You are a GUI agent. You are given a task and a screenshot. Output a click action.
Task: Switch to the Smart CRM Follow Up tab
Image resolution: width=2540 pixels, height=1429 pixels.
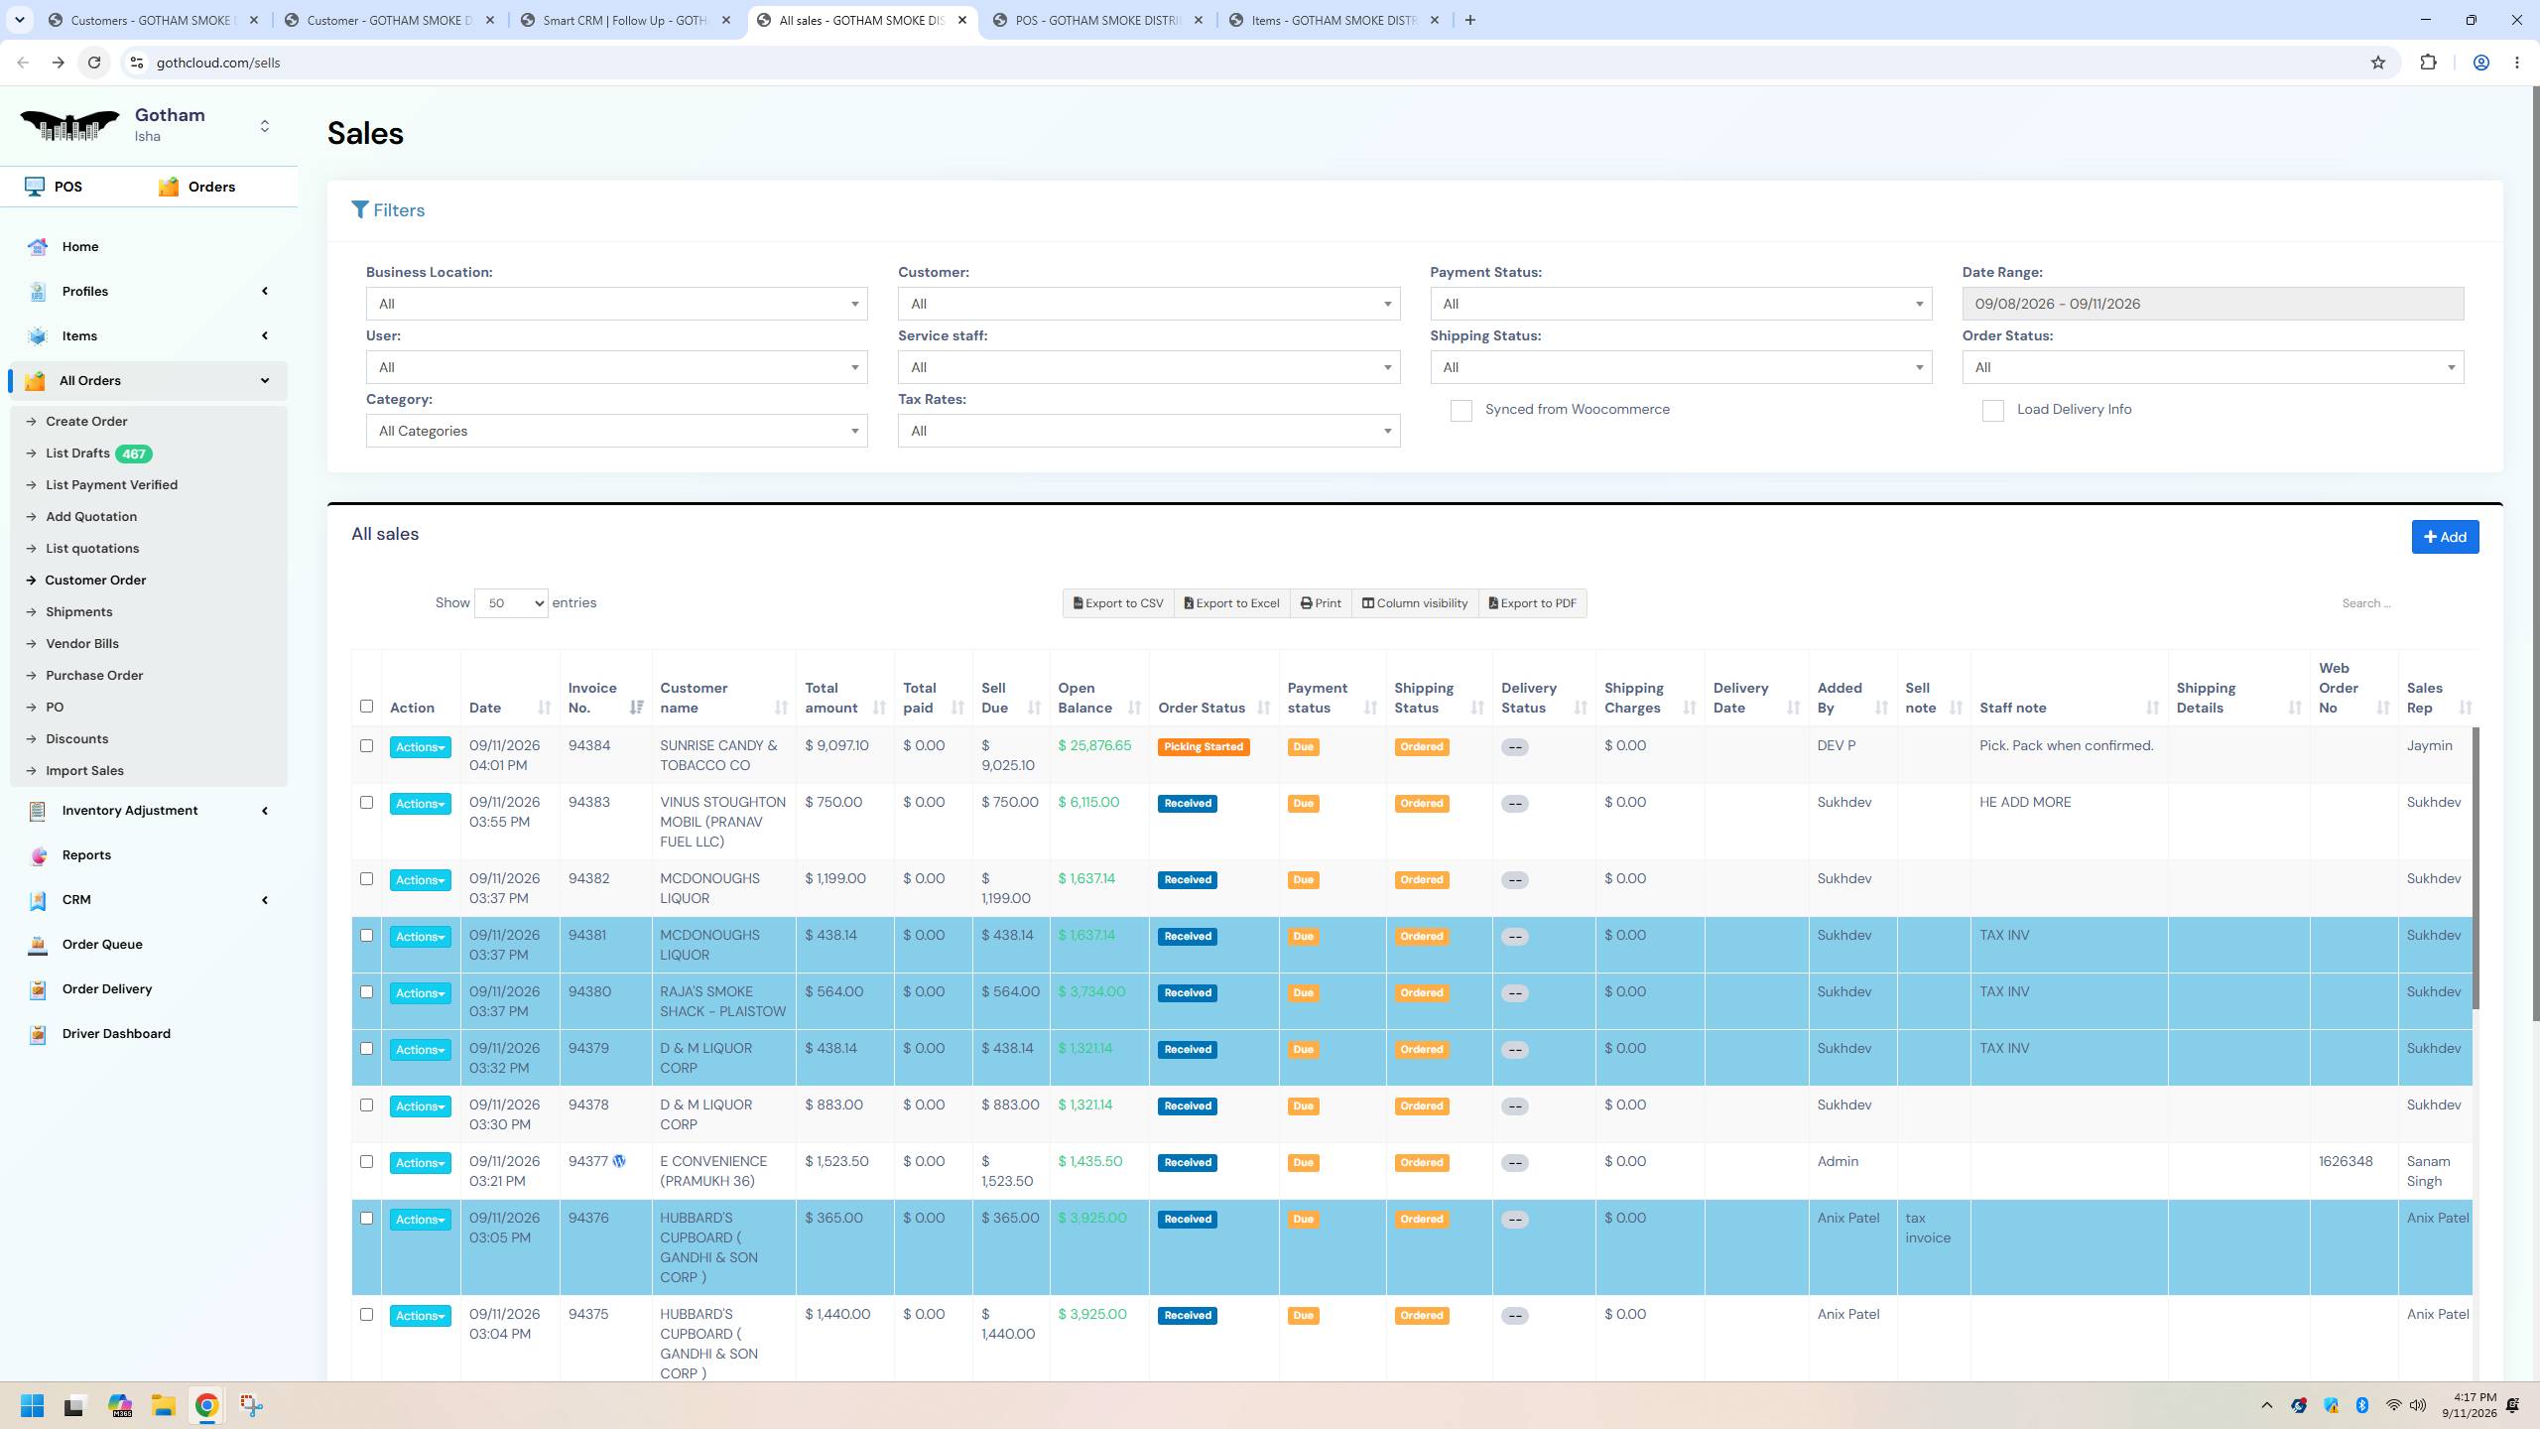click(x=627, y=20)
